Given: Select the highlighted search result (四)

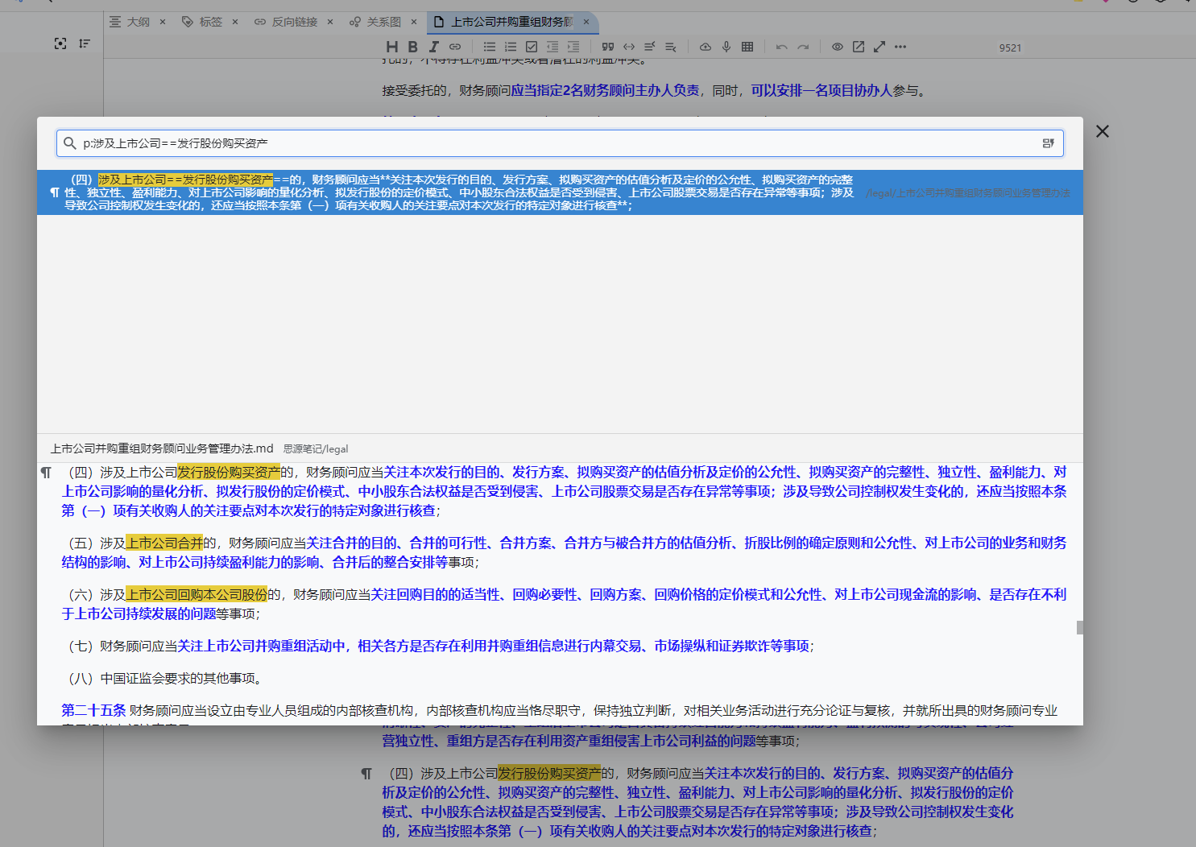Looking at the screenshot, I should [x=459, y=192].
